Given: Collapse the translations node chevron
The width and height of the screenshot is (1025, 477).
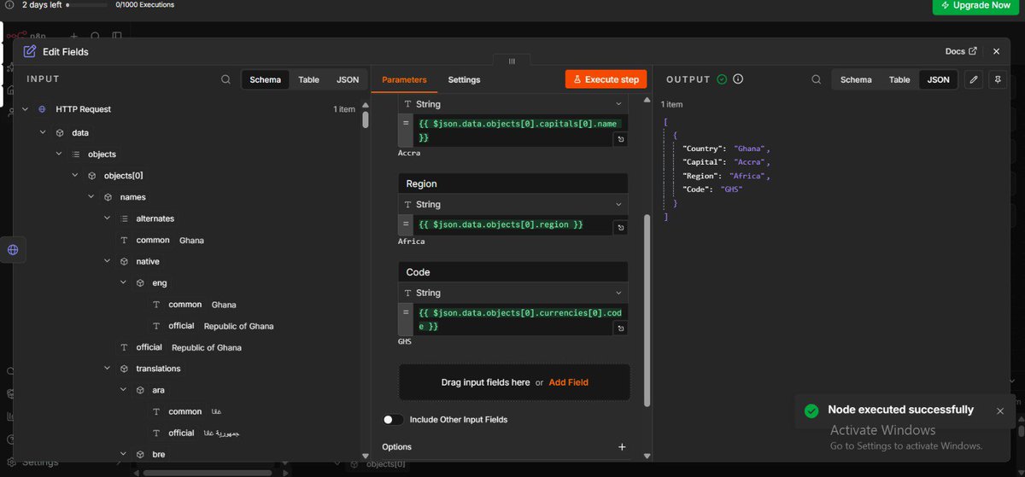Looking at the screenshot, I should tap(108, 369).
